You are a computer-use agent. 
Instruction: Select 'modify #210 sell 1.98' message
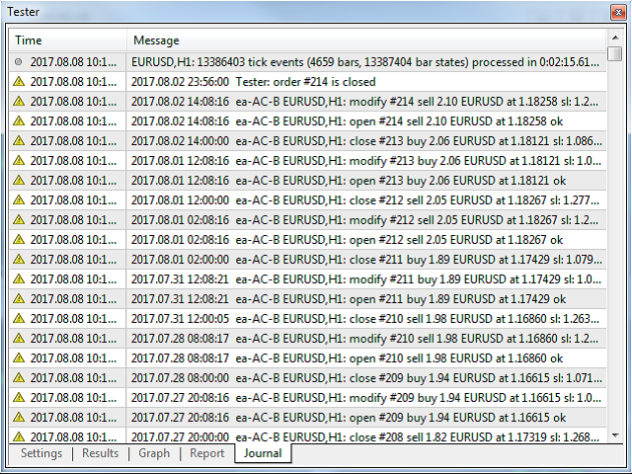click(364, 339)
